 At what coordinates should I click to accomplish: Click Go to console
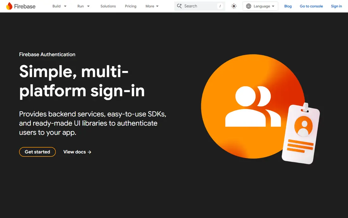pos(311,6)
